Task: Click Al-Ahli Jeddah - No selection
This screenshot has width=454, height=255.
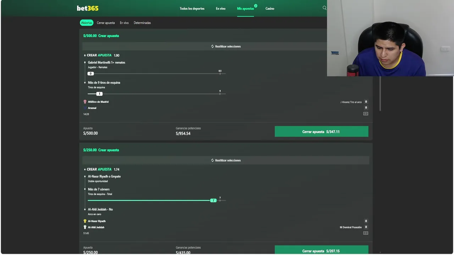Action: click(x=100, y=209)
